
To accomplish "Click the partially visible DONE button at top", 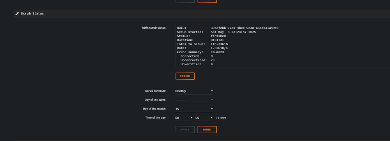I will coord(207,1).
